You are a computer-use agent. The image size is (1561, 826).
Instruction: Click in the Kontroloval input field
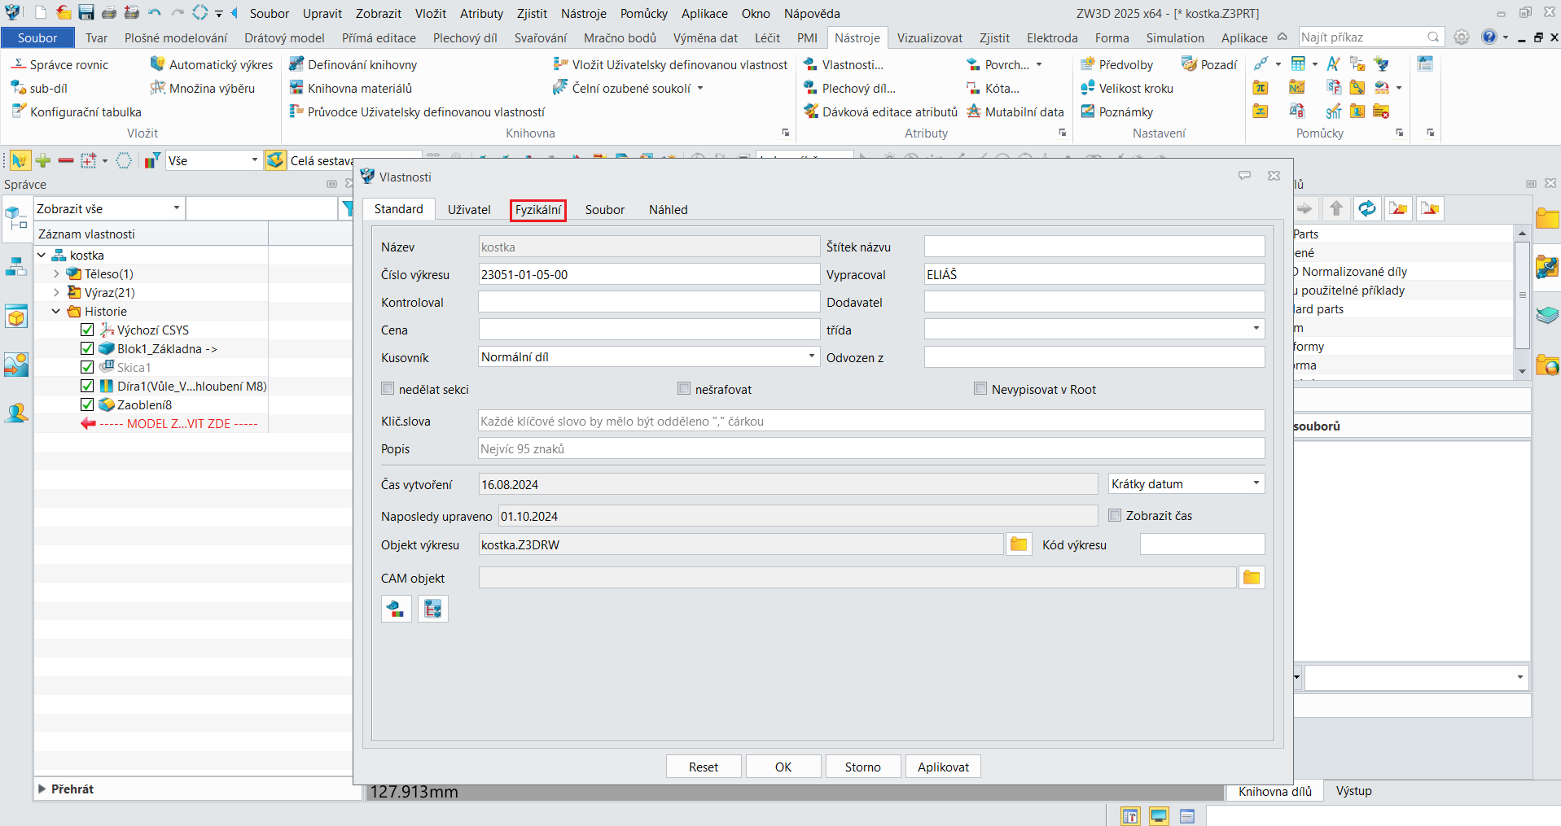[648, 303]
